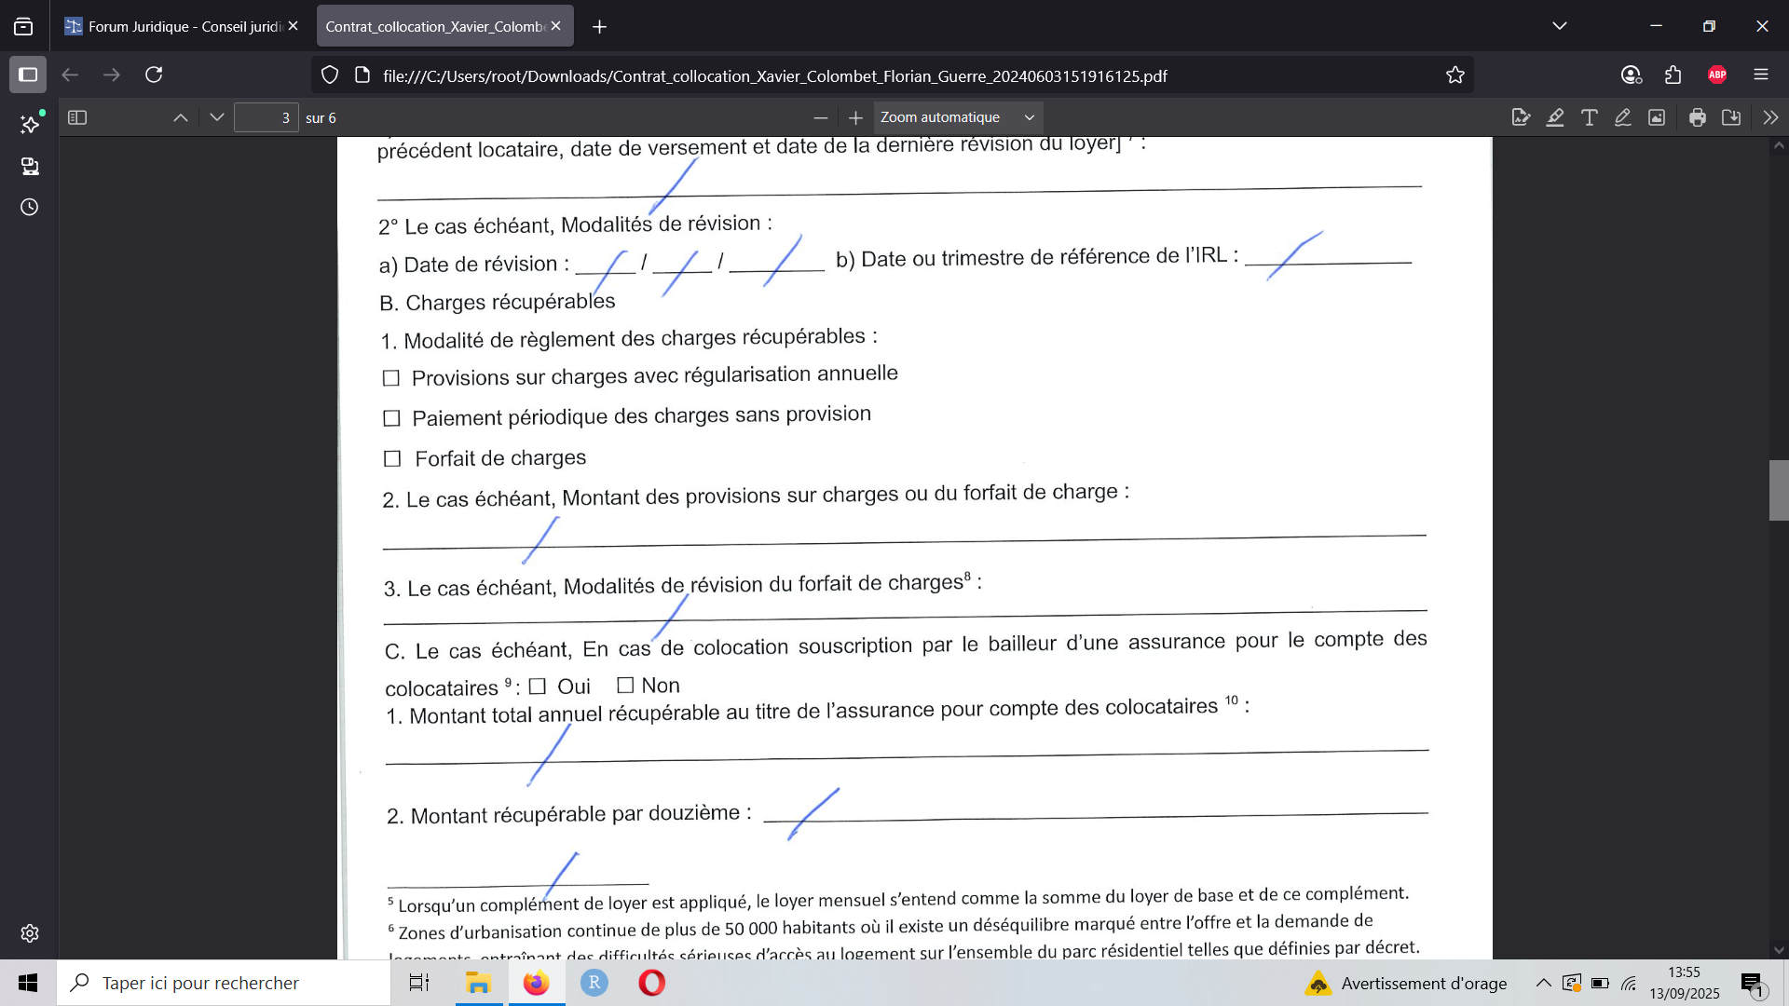Image resolution: width=1789 pixels, height=1006 pixels.
Task: Open a new browser tab
Action: point(600,27)
